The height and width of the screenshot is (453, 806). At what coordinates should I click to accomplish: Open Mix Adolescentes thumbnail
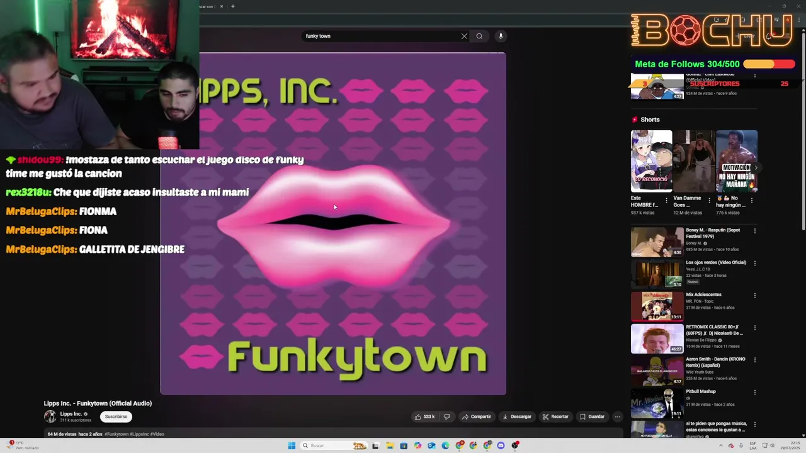(657, 306)
